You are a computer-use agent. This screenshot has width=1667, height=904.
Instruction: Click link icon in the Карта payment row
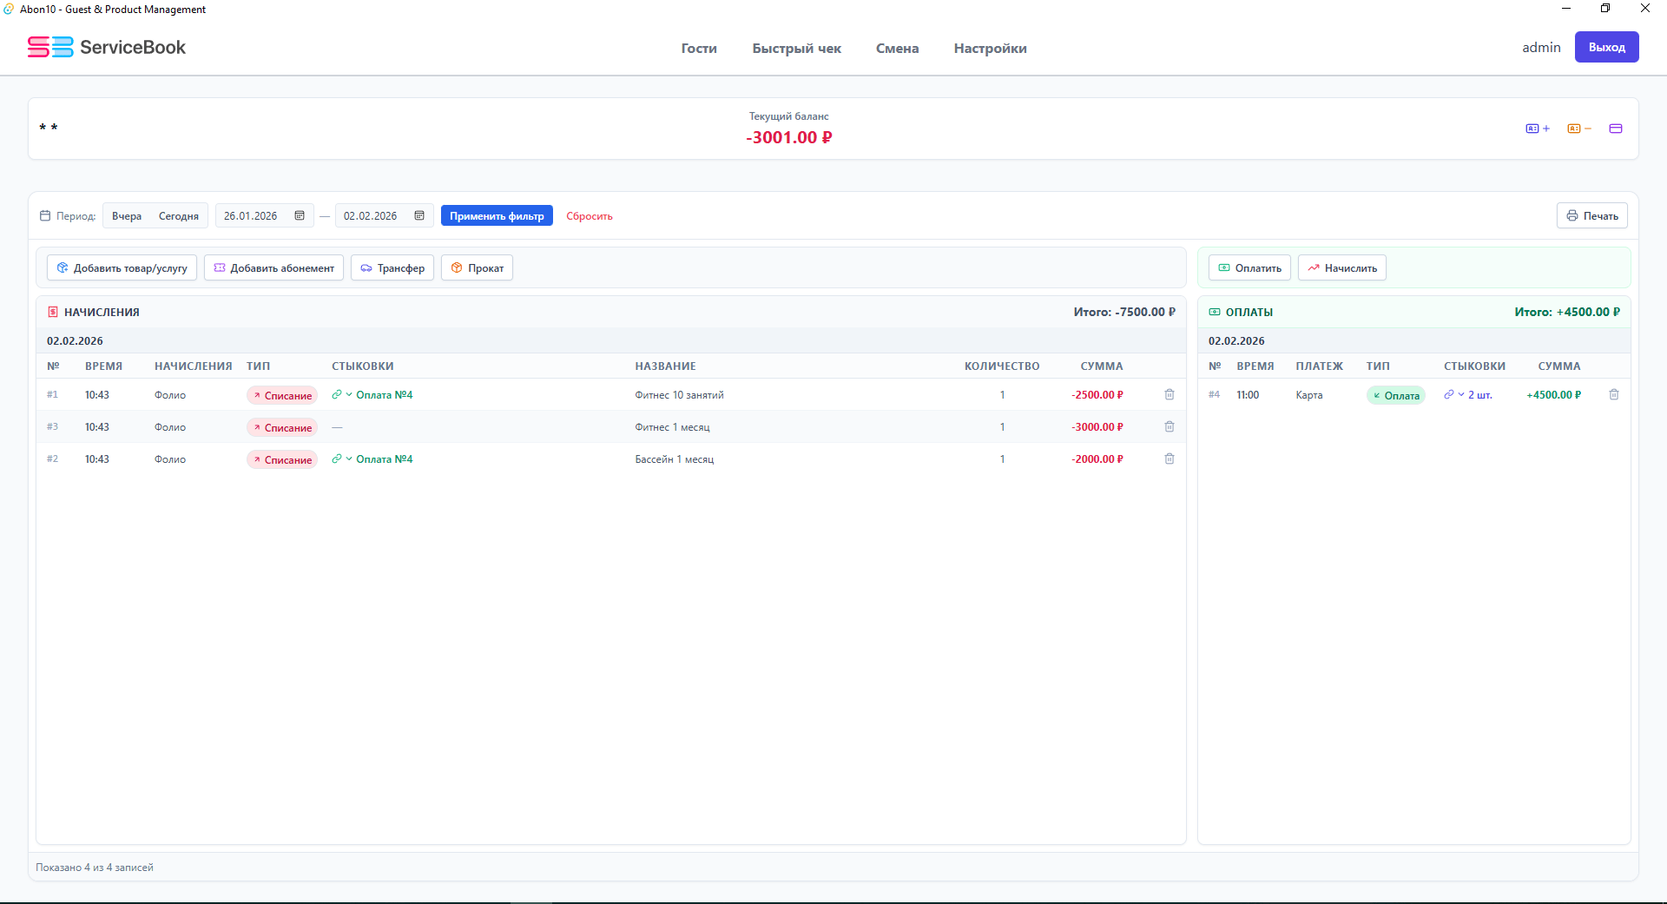tap(1449, 394)
